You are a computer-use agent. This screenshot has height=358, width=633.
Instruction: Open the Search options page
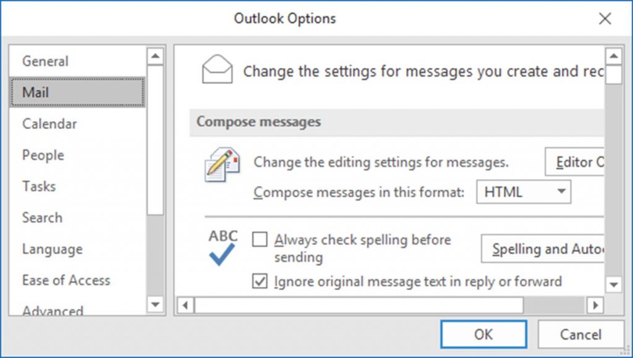click(x=41, y=218)
